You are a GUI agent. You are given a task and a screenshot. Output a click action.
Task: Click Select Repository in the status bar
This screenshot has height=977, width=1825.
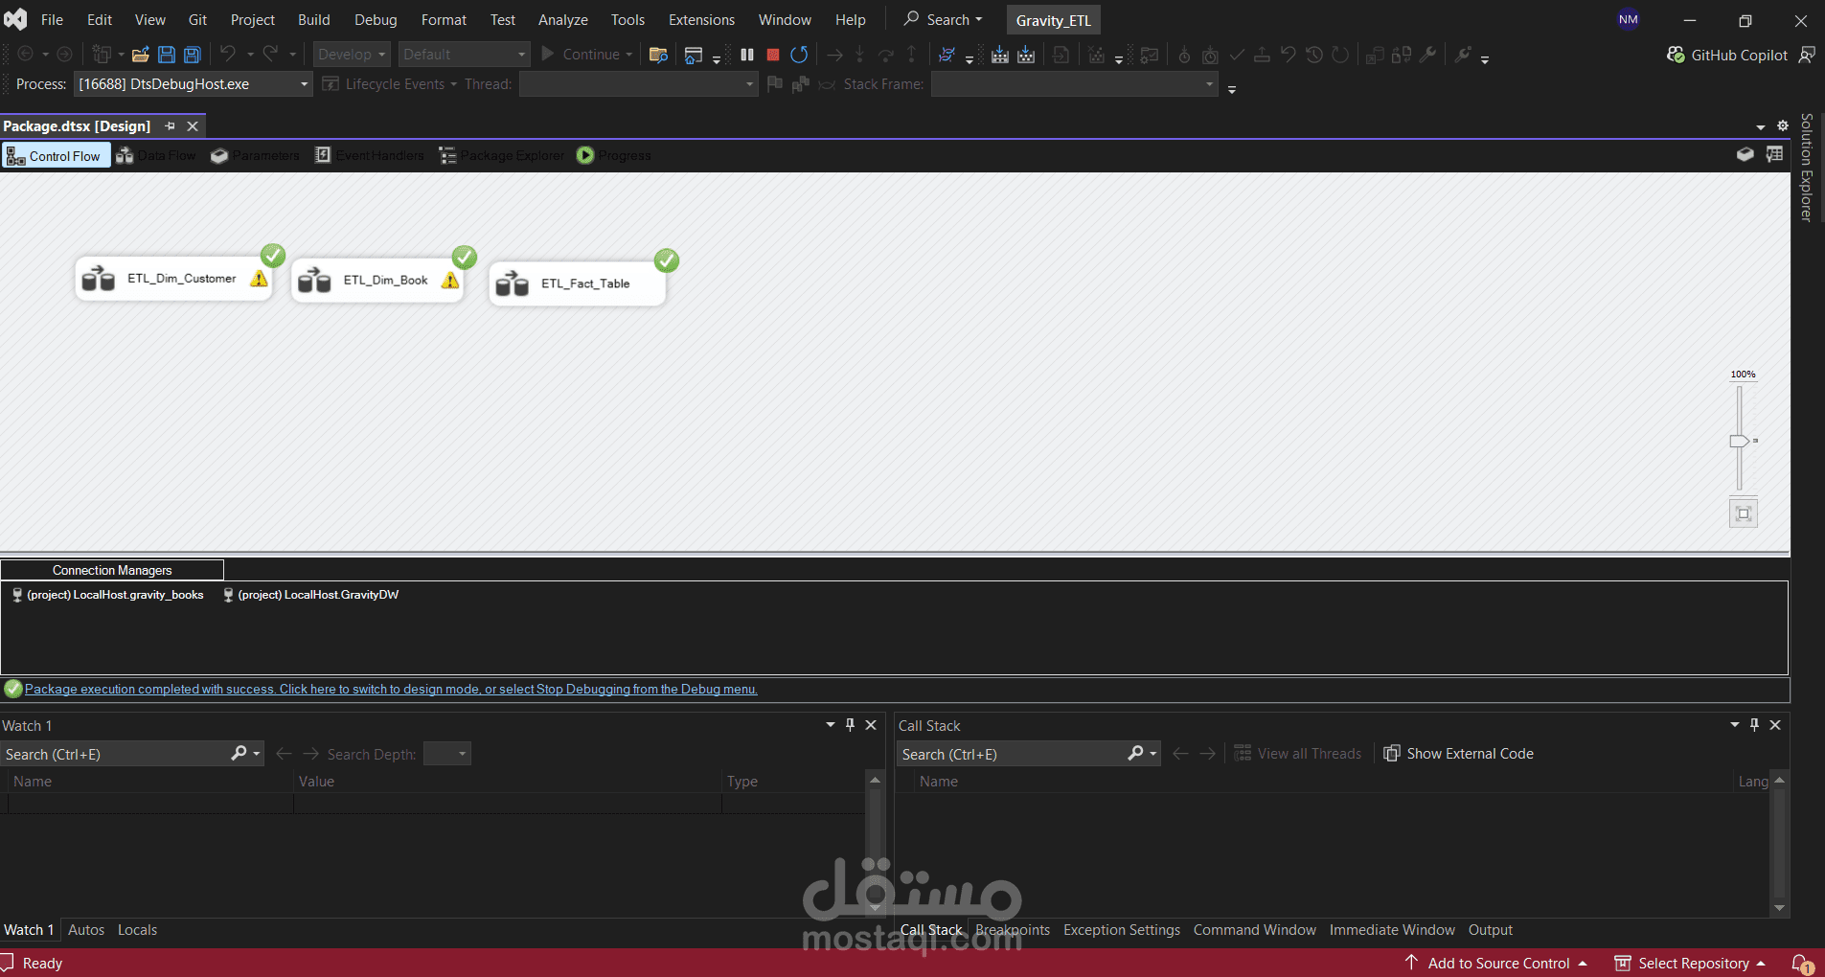click(x=1692, y=963)
